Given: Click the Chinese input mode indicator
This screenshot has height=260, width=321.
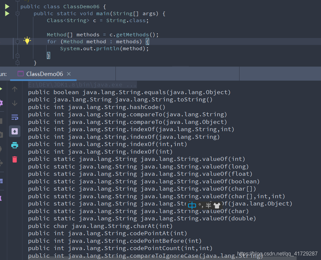Looking at the screenshot, I should click(192, 205).
